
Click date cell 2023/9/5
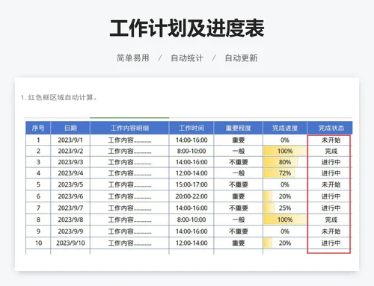point(70,184)
